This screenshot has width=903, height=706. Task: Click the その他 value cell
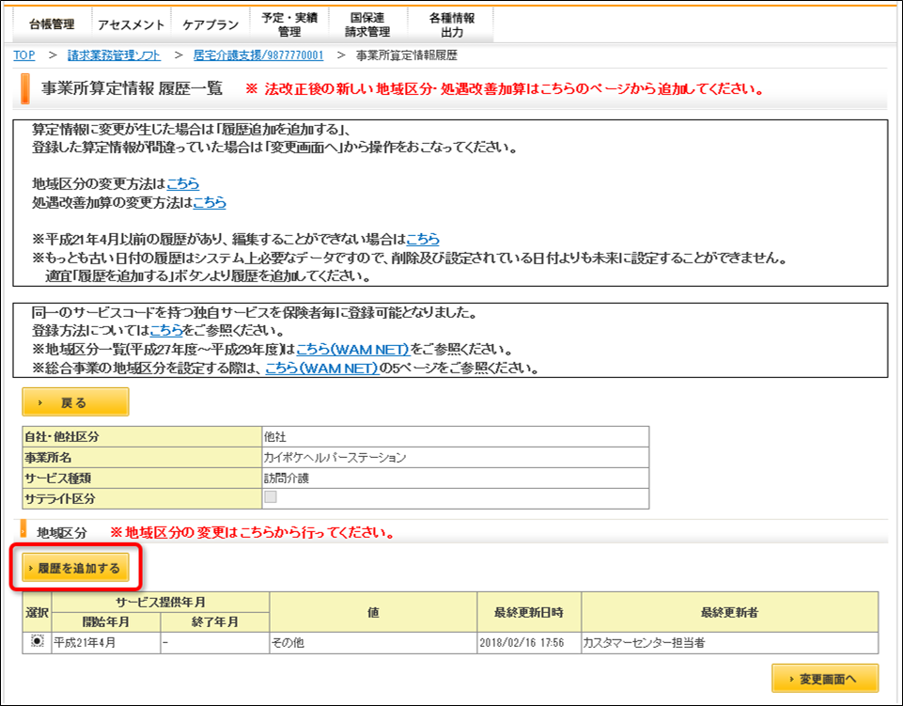click(373, 643)
